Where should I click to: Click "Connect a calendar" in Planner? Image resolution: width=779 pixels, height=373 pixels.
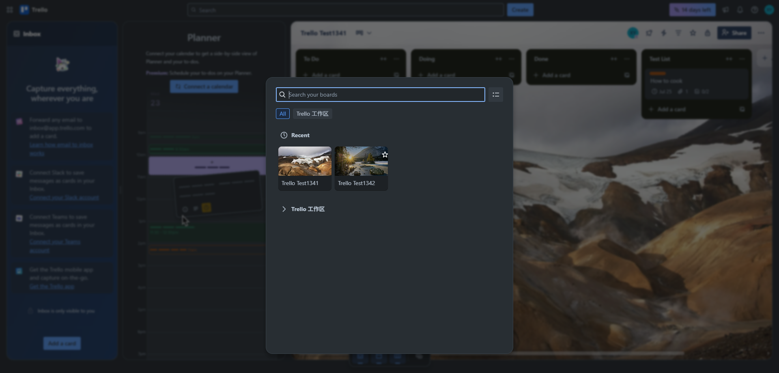coord(204,86)
